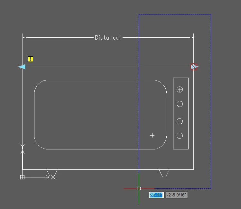Select the third circle on control panel
This screenshot has height=209, width=241.
[180, 121]
